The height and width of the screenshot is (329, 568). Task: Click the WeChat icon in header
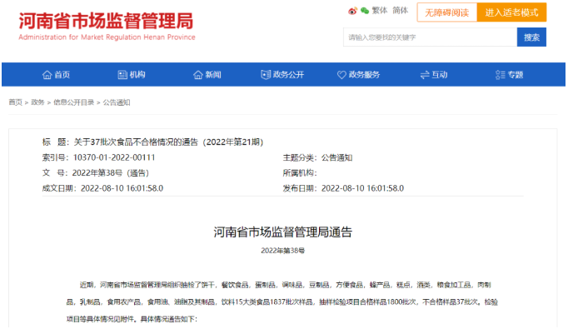pos(365,11)
